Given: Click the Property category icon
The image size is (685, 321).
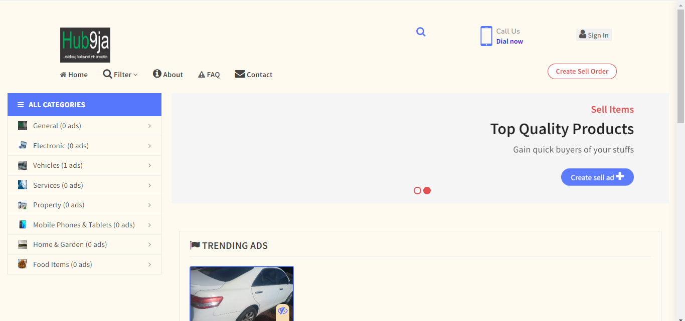Looking at the screenshot, I should (x=23, y=205).
